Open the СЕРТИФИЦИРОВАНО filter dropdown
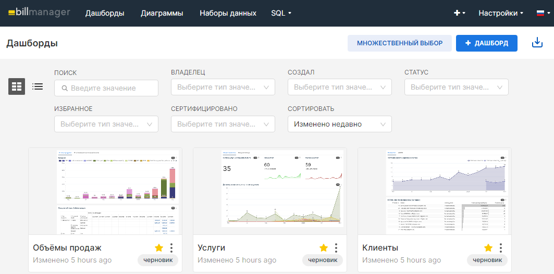The height and width of the screenshot is (274, 554). point(223,124)
